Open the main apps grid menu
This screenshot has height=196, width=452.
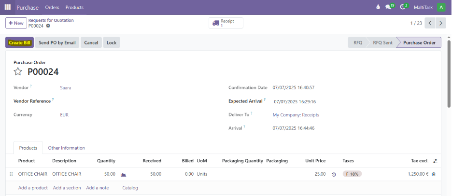click(x=8, y=7)
